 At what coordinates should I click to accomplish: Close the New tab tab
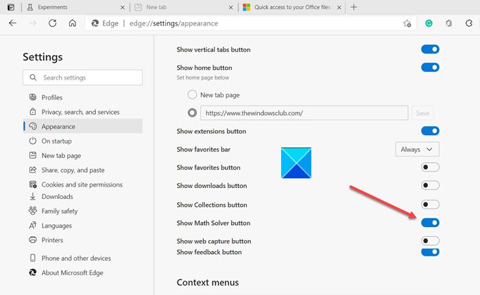pos(231,8)
